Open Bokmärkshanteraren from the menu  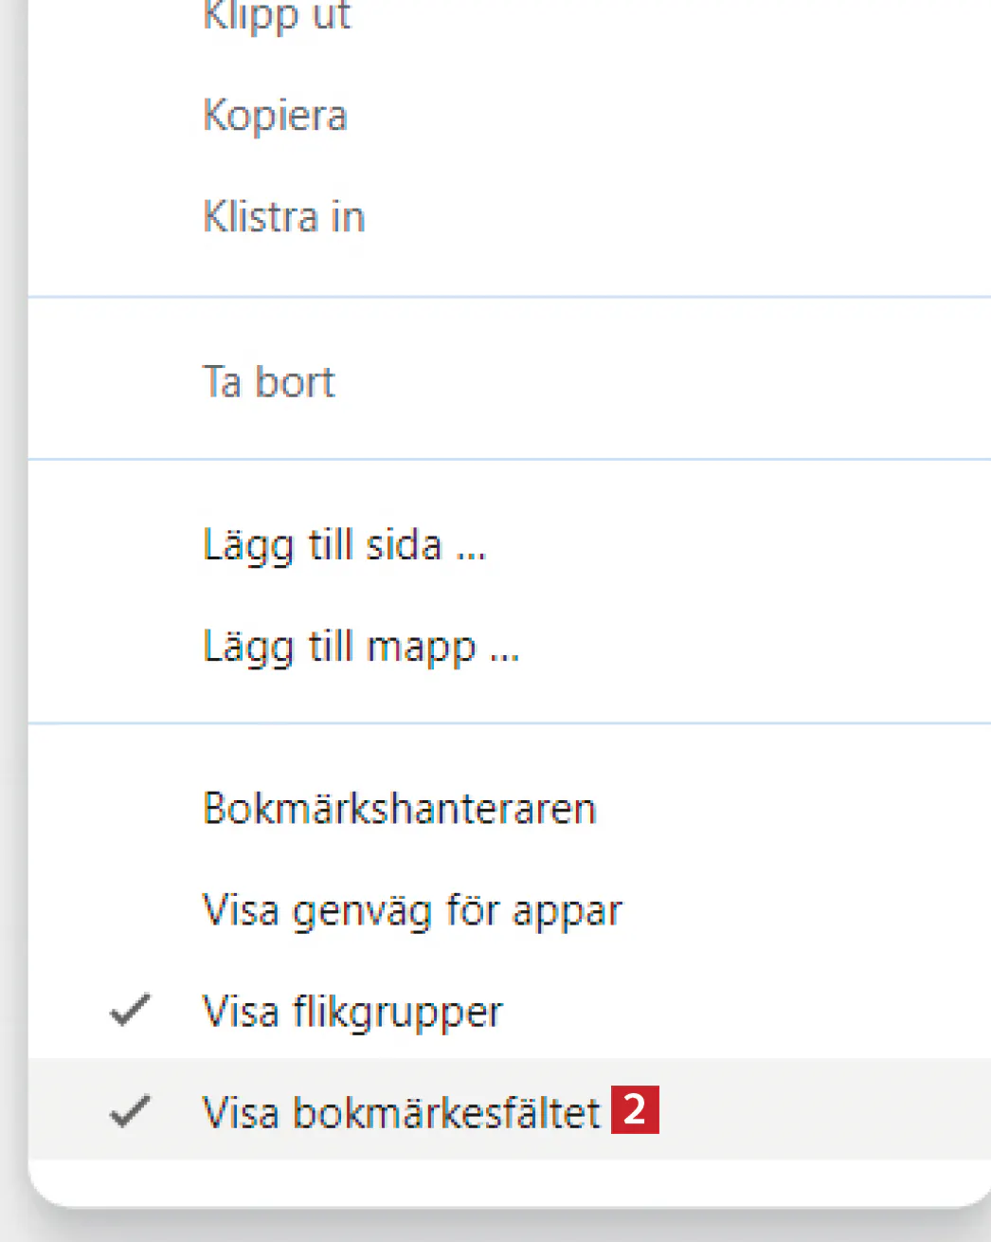399,810
